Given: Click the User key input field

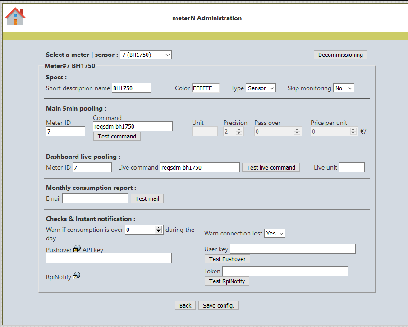Looking at the screenshot, I should click(293, 249).
